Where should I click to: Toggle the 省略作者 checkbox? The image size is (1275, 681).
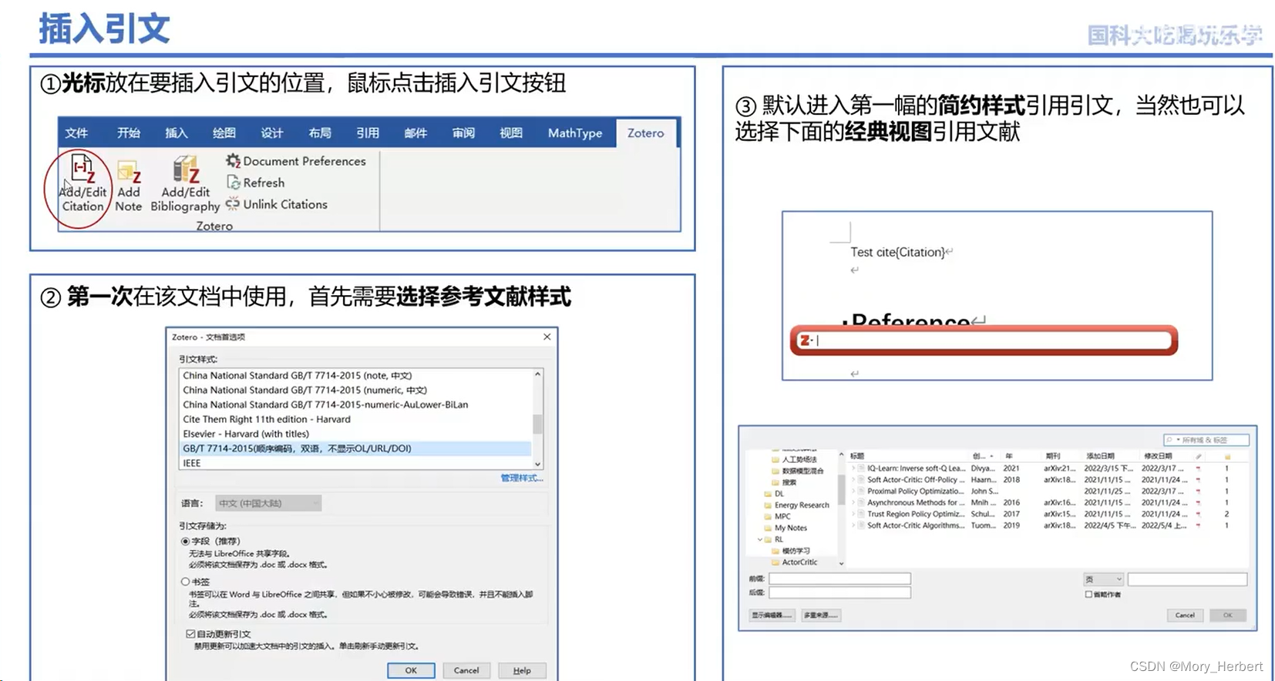(x=1088, y=595)
